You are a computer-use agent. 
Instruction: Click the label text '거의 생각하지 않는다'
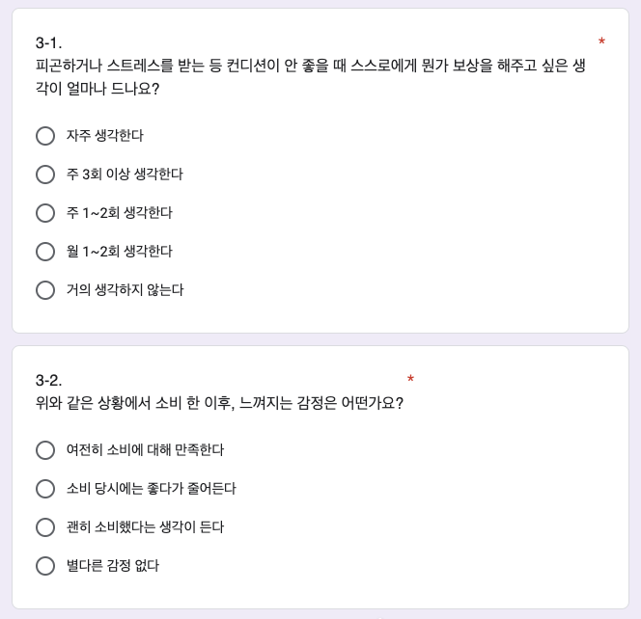[125, 290]
